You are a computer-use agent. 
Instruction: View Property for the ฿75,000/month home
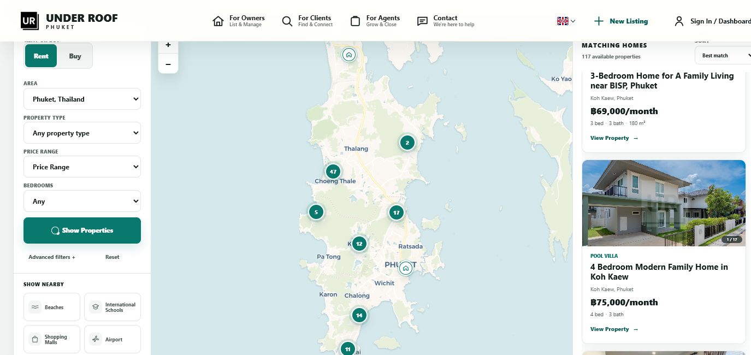click(614, 329)
